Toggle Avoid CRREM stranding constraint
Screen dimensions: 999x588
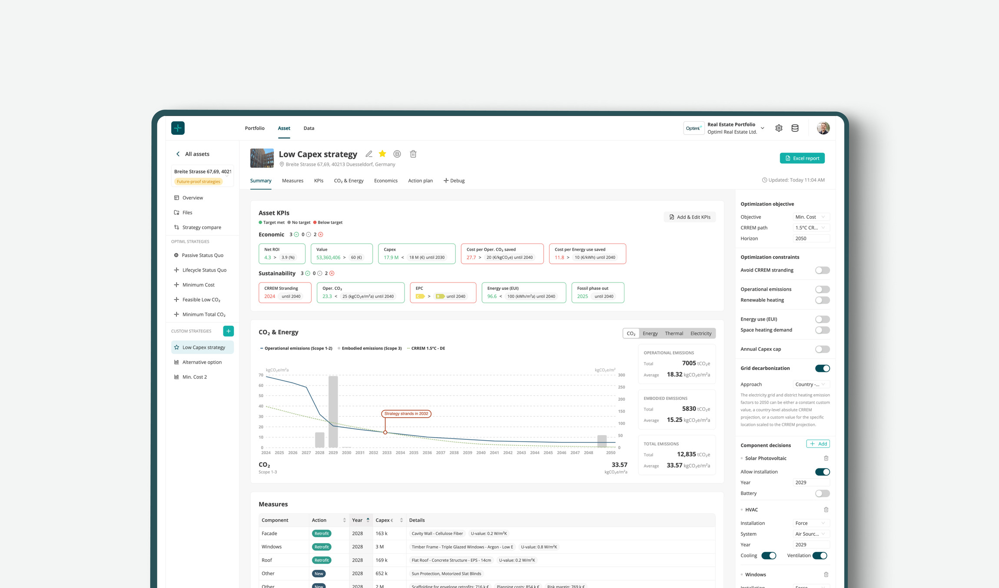point(822,270)
